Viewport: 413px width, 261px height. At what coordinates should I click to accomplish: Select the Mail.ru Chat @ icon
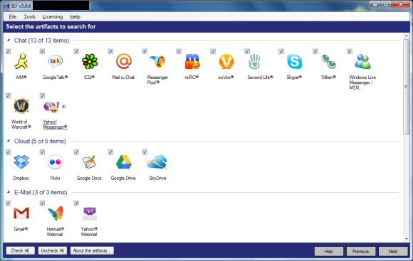(123, 61)
